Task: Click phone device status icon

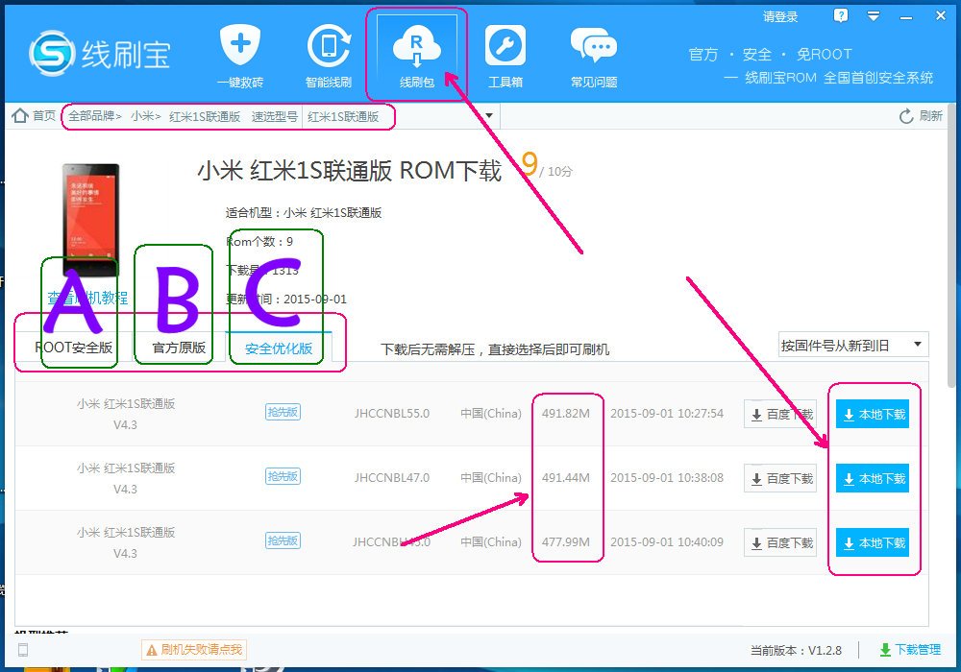Action: 23,650
